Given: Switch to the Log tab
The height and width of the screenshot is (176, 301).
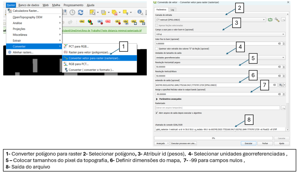Looking at the screenshot, I should click(x=172, y=9).
